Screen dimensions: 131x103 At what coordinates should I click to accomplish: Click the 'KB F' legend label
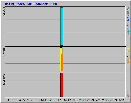pos(128,94)
